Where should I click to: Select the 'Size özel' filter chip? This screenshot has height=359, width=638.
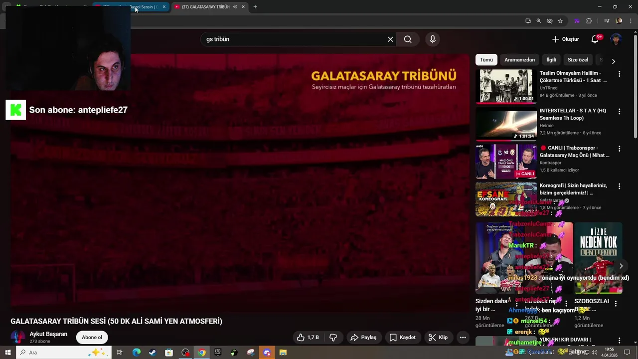(x=578, y=60)
